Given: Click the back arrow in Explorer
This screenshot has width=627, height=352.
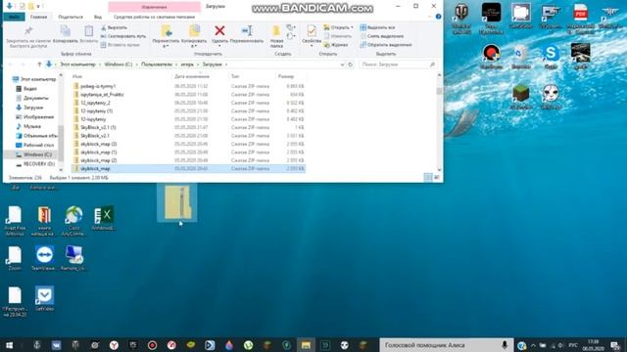Looking at the screenshot, I should click(11, 65).
